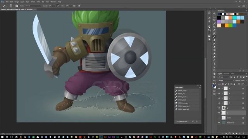Image resolution: width=248 pixels, height=139 pixels.
Task: Open the Image menu
Action: (x=17, y=2)
